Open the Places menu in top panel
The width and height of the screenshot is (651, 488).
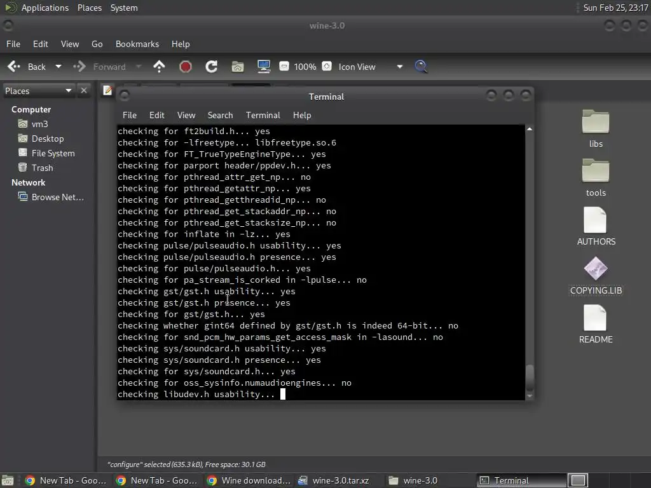click(x=89, y=8)
